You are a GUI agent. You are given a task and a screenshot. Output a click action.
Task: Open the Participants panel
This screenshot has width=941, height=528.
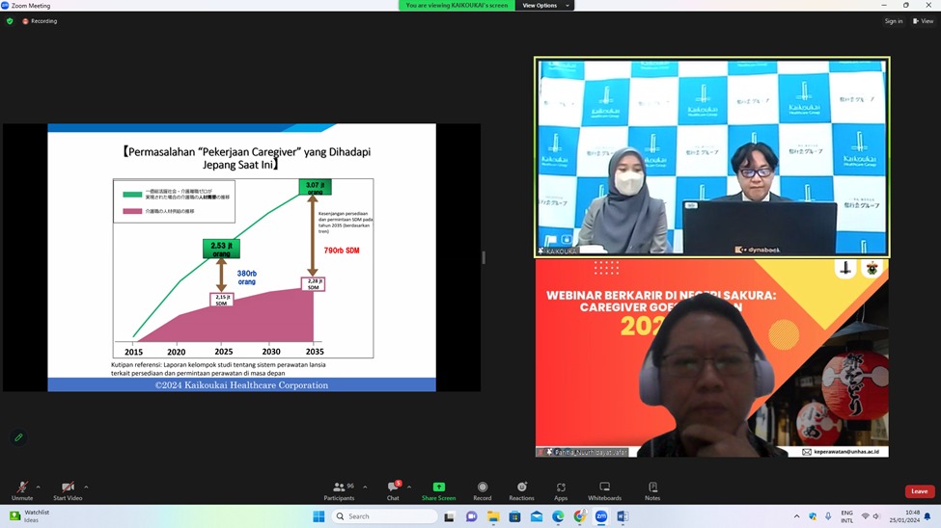click(x=339, y=488)
